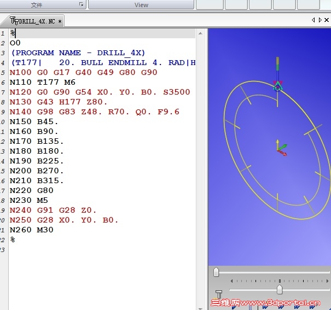
Task: Select line N120 G0 G90 G54
Action: tap(100, 92)
